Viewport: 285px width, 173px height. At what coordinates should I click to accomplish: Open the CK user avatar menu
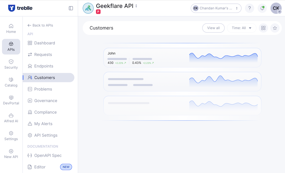coord(276,8)
